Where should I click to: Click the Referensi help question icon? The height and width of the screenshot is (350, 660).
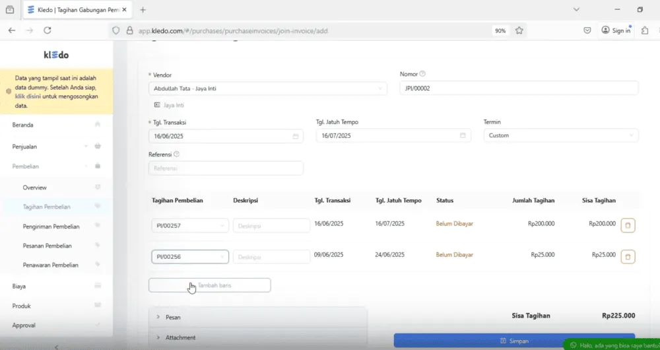pos(176,154)
